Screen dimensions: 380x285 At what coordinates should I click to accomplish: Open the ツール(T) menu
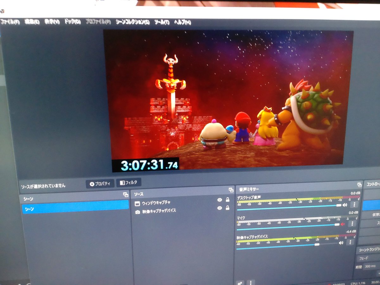(x=162, y=22)
